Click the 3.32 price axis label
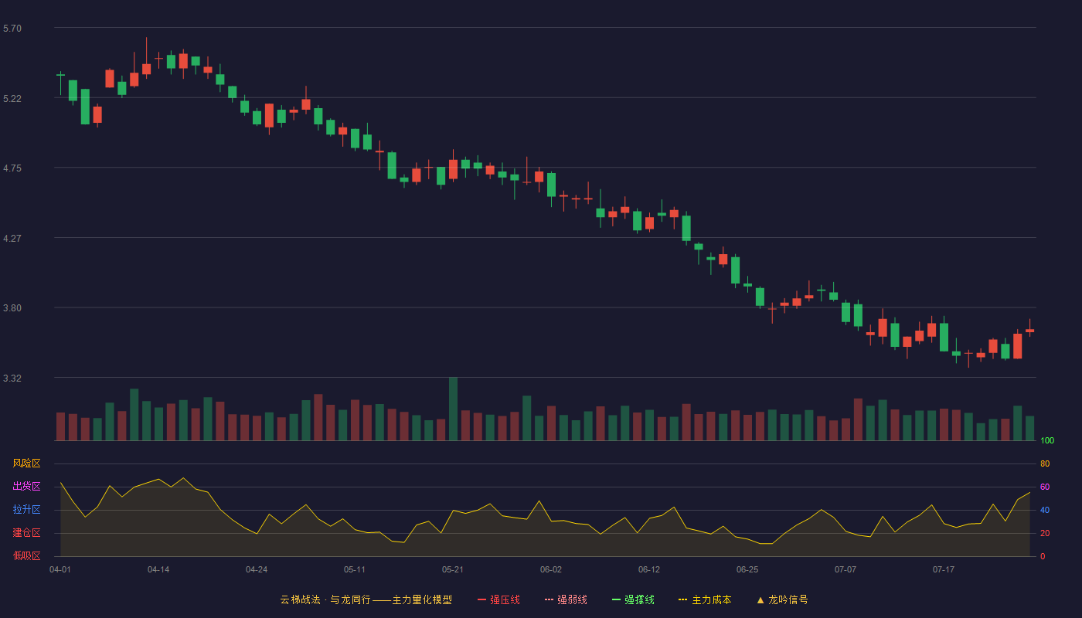 coord(12,379)
